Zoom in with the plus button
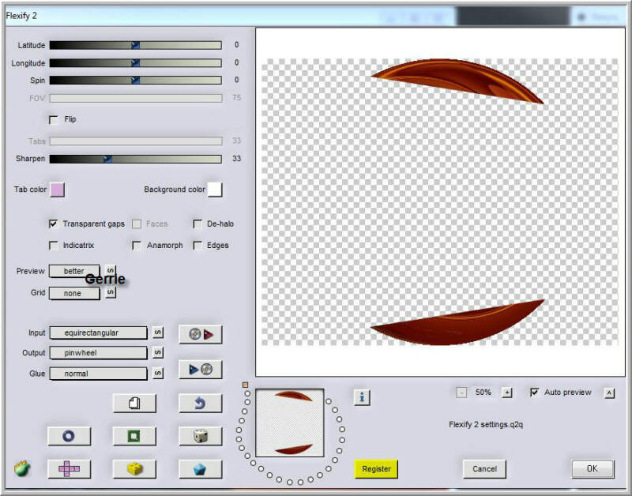This screenshot has height=496, width=632. coord(507,392)
